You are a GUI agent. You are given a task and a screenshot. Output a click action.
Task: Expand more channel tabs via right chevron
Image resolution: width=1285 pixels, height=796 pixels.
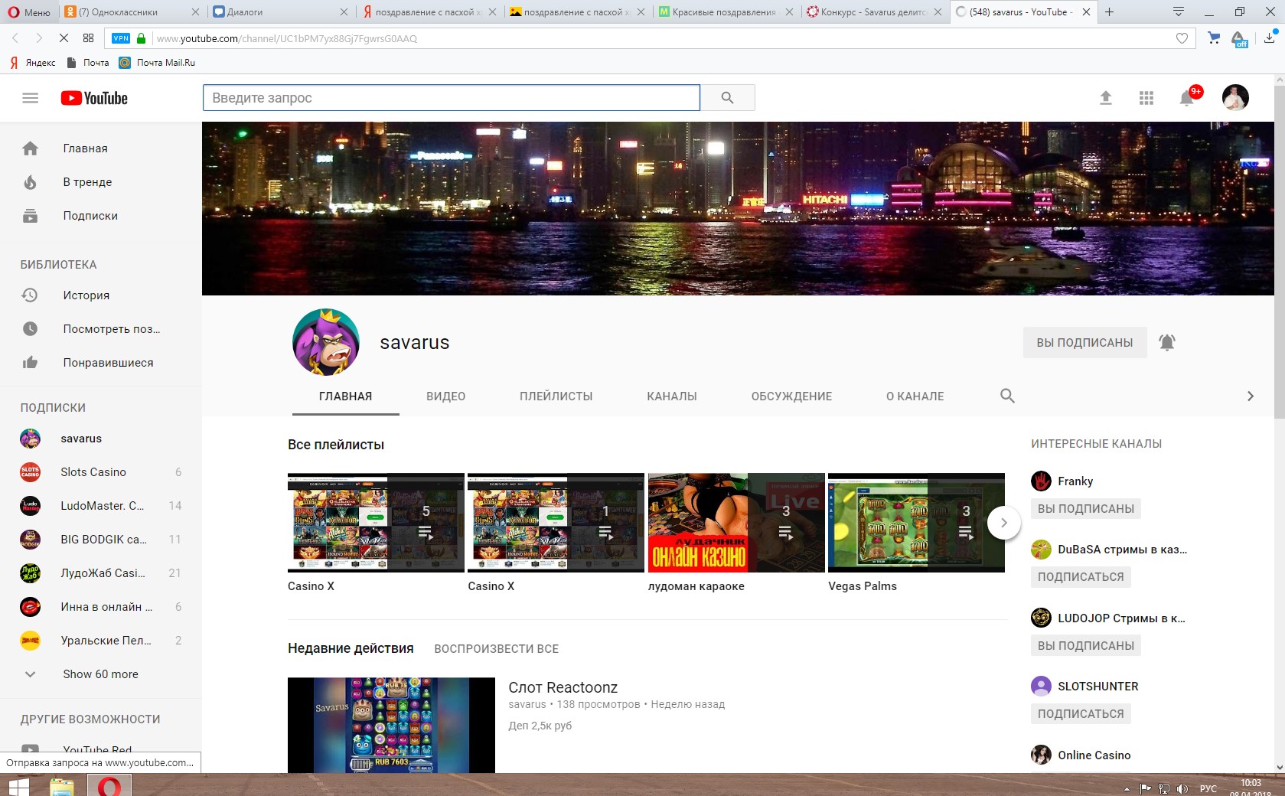[1251, 396]
